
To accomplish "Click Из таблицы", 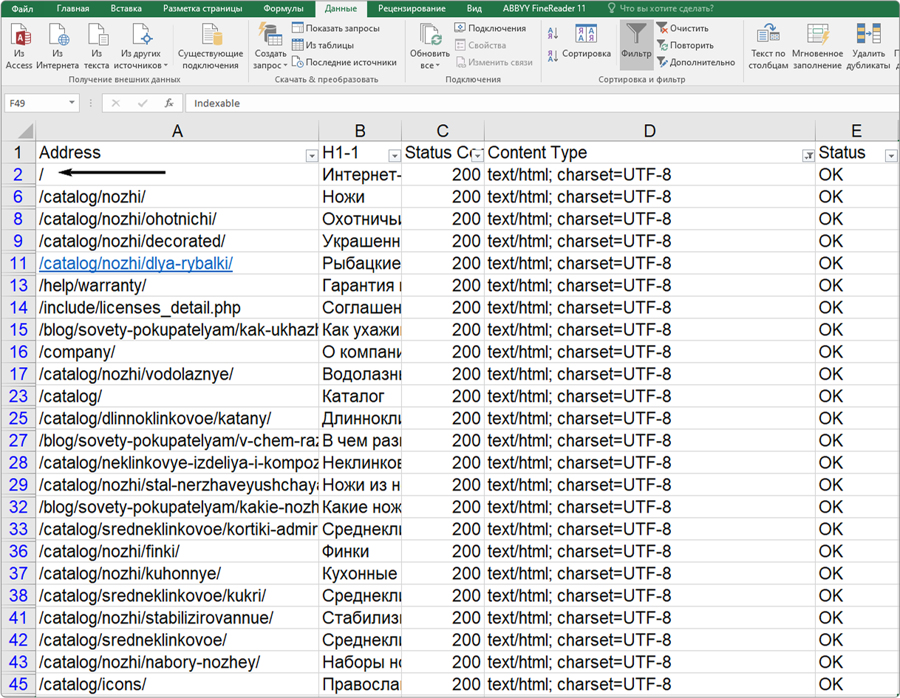I will 323,45.
